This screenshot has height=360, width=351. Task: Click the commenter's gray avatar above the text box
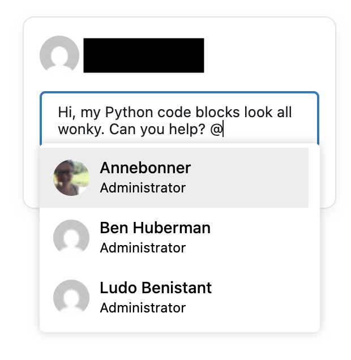point(59,54)
